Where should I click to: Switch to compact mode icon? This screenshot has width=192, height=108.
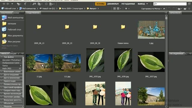pos(189,4)
